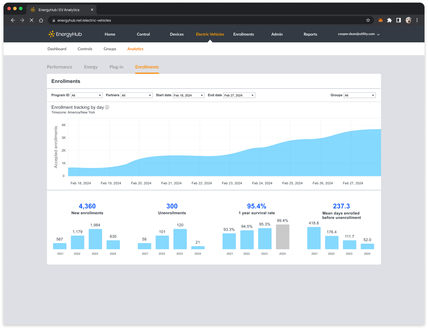This screenshot has height=329, width=428.
Task: Bookmark this page with the star icon
Action: point(368,20)
